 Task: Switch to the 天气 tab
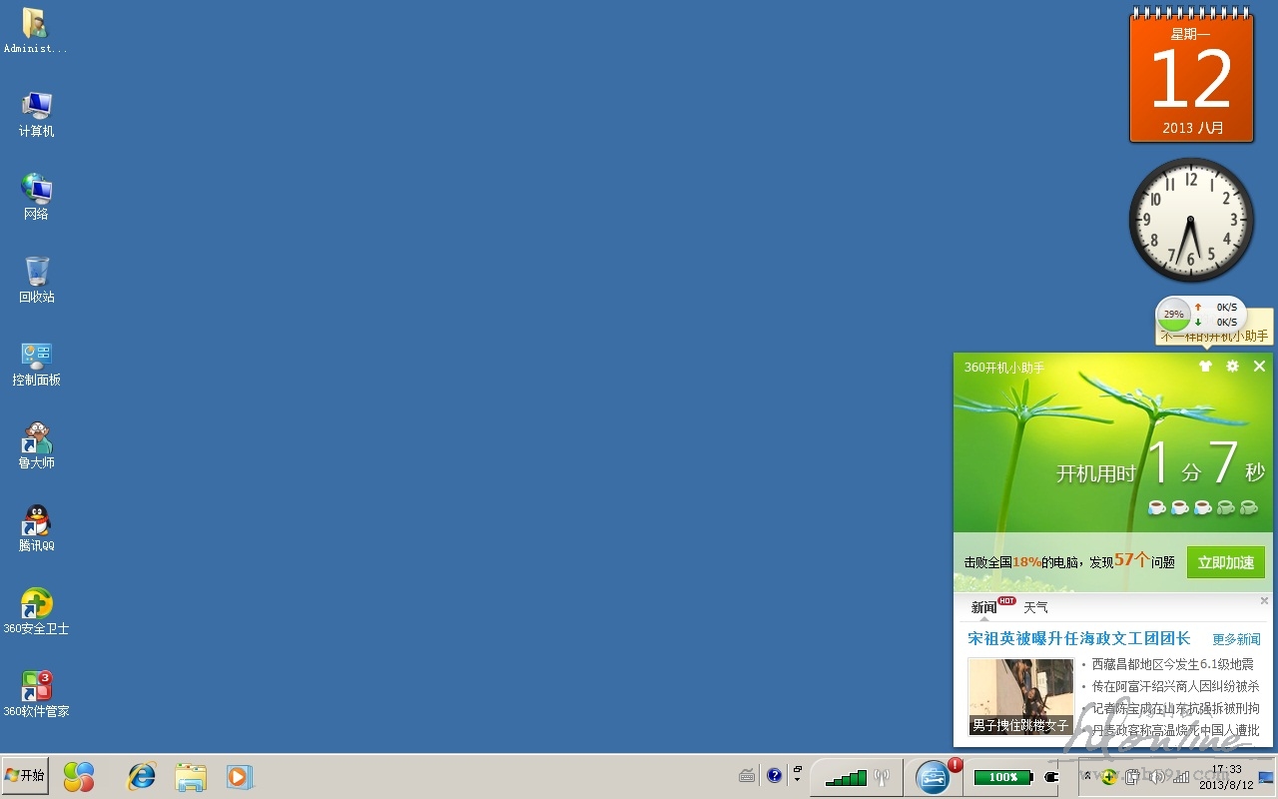(1036, 607)
